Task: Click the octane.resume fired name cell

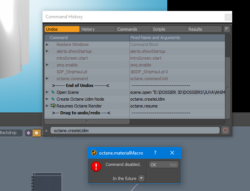Action: click(177, 106)
